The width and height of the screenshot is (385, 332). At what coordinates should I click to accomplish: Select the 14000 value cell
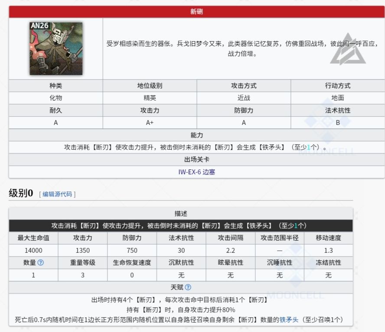pos(33,250)
